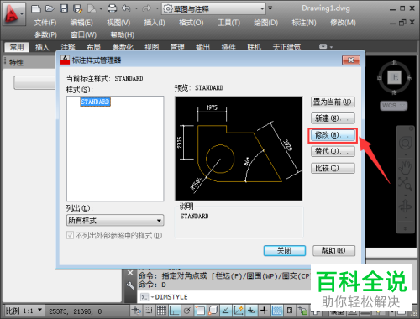Switch to the 插入 ribbon tab
This screenshot has width=420, height=319.
coord(42,47)
